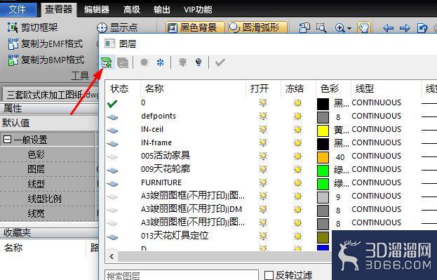Switch to 编辑器 tab
This screenshot has height=280, width=437.
[96, 10]
